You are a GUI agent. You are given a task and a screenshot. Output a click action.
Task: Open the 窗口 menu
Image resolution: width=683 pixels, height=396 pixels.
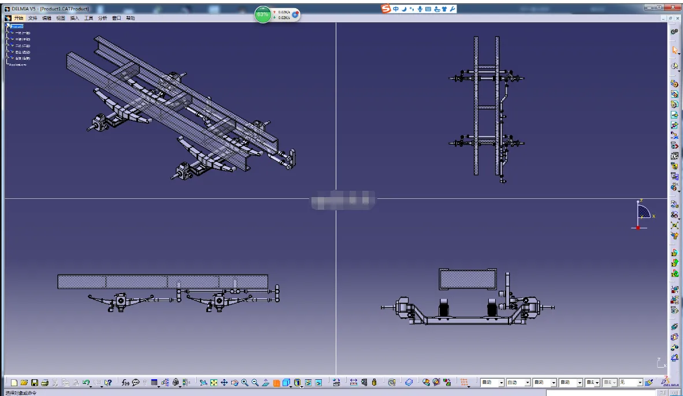tap(116, 18)
